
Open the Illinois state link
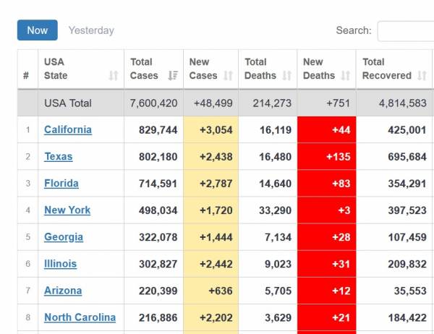(61, 263)
